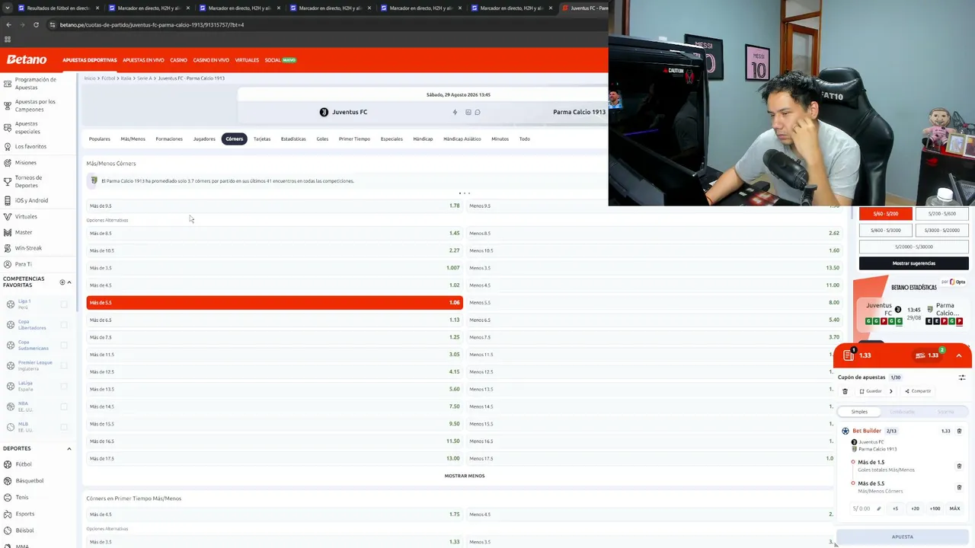This screenshot has height=548, width=975.
Task: Select the Fútbol sport icon
Action: coord(8,464)
